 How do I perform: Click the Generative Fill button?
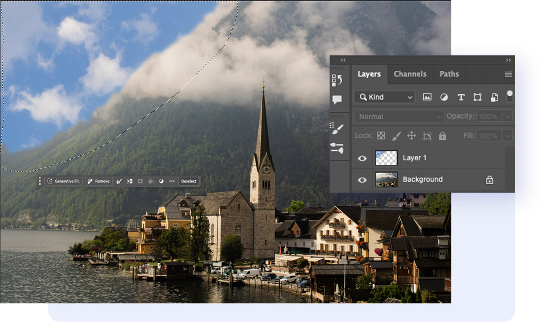coord(63,181)
